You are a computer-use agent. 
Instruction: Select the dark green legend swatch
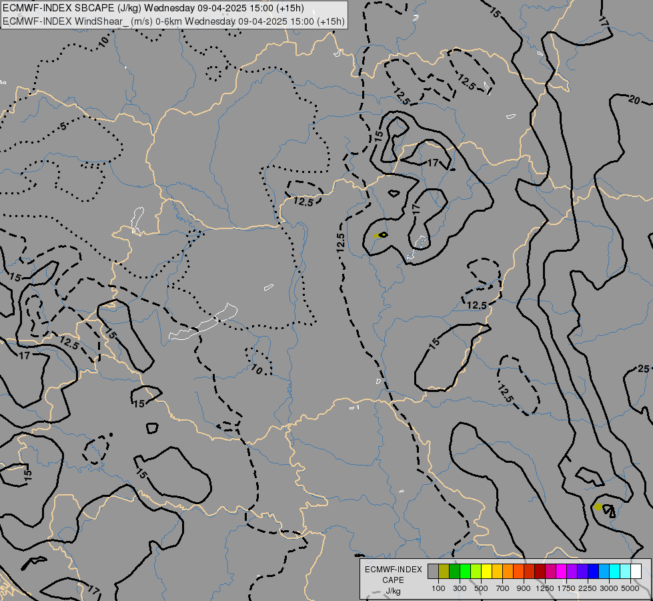tap(454, 571)
